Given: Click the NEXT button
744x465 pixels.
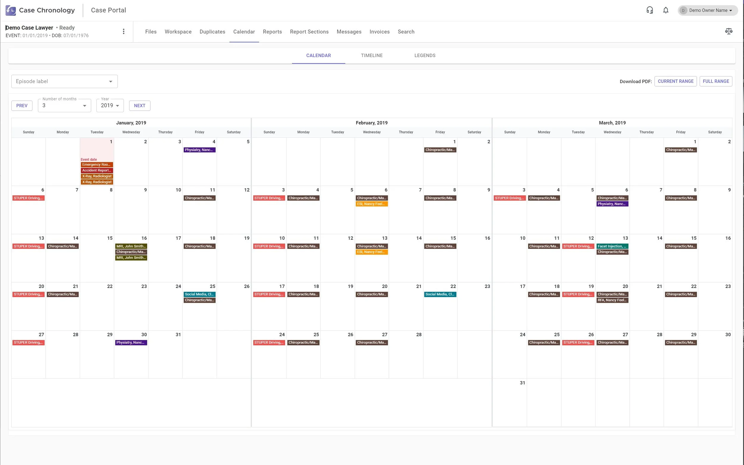Looking at the screenshot, I should click(x=140, y=105).
